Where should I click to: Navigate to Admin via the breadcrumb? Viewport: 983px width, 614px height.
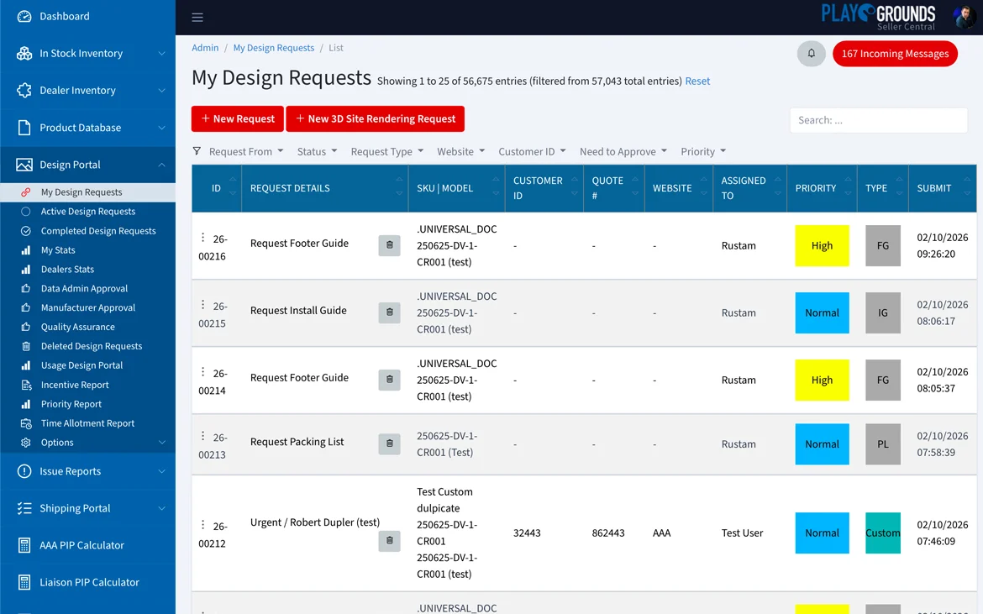204,48
